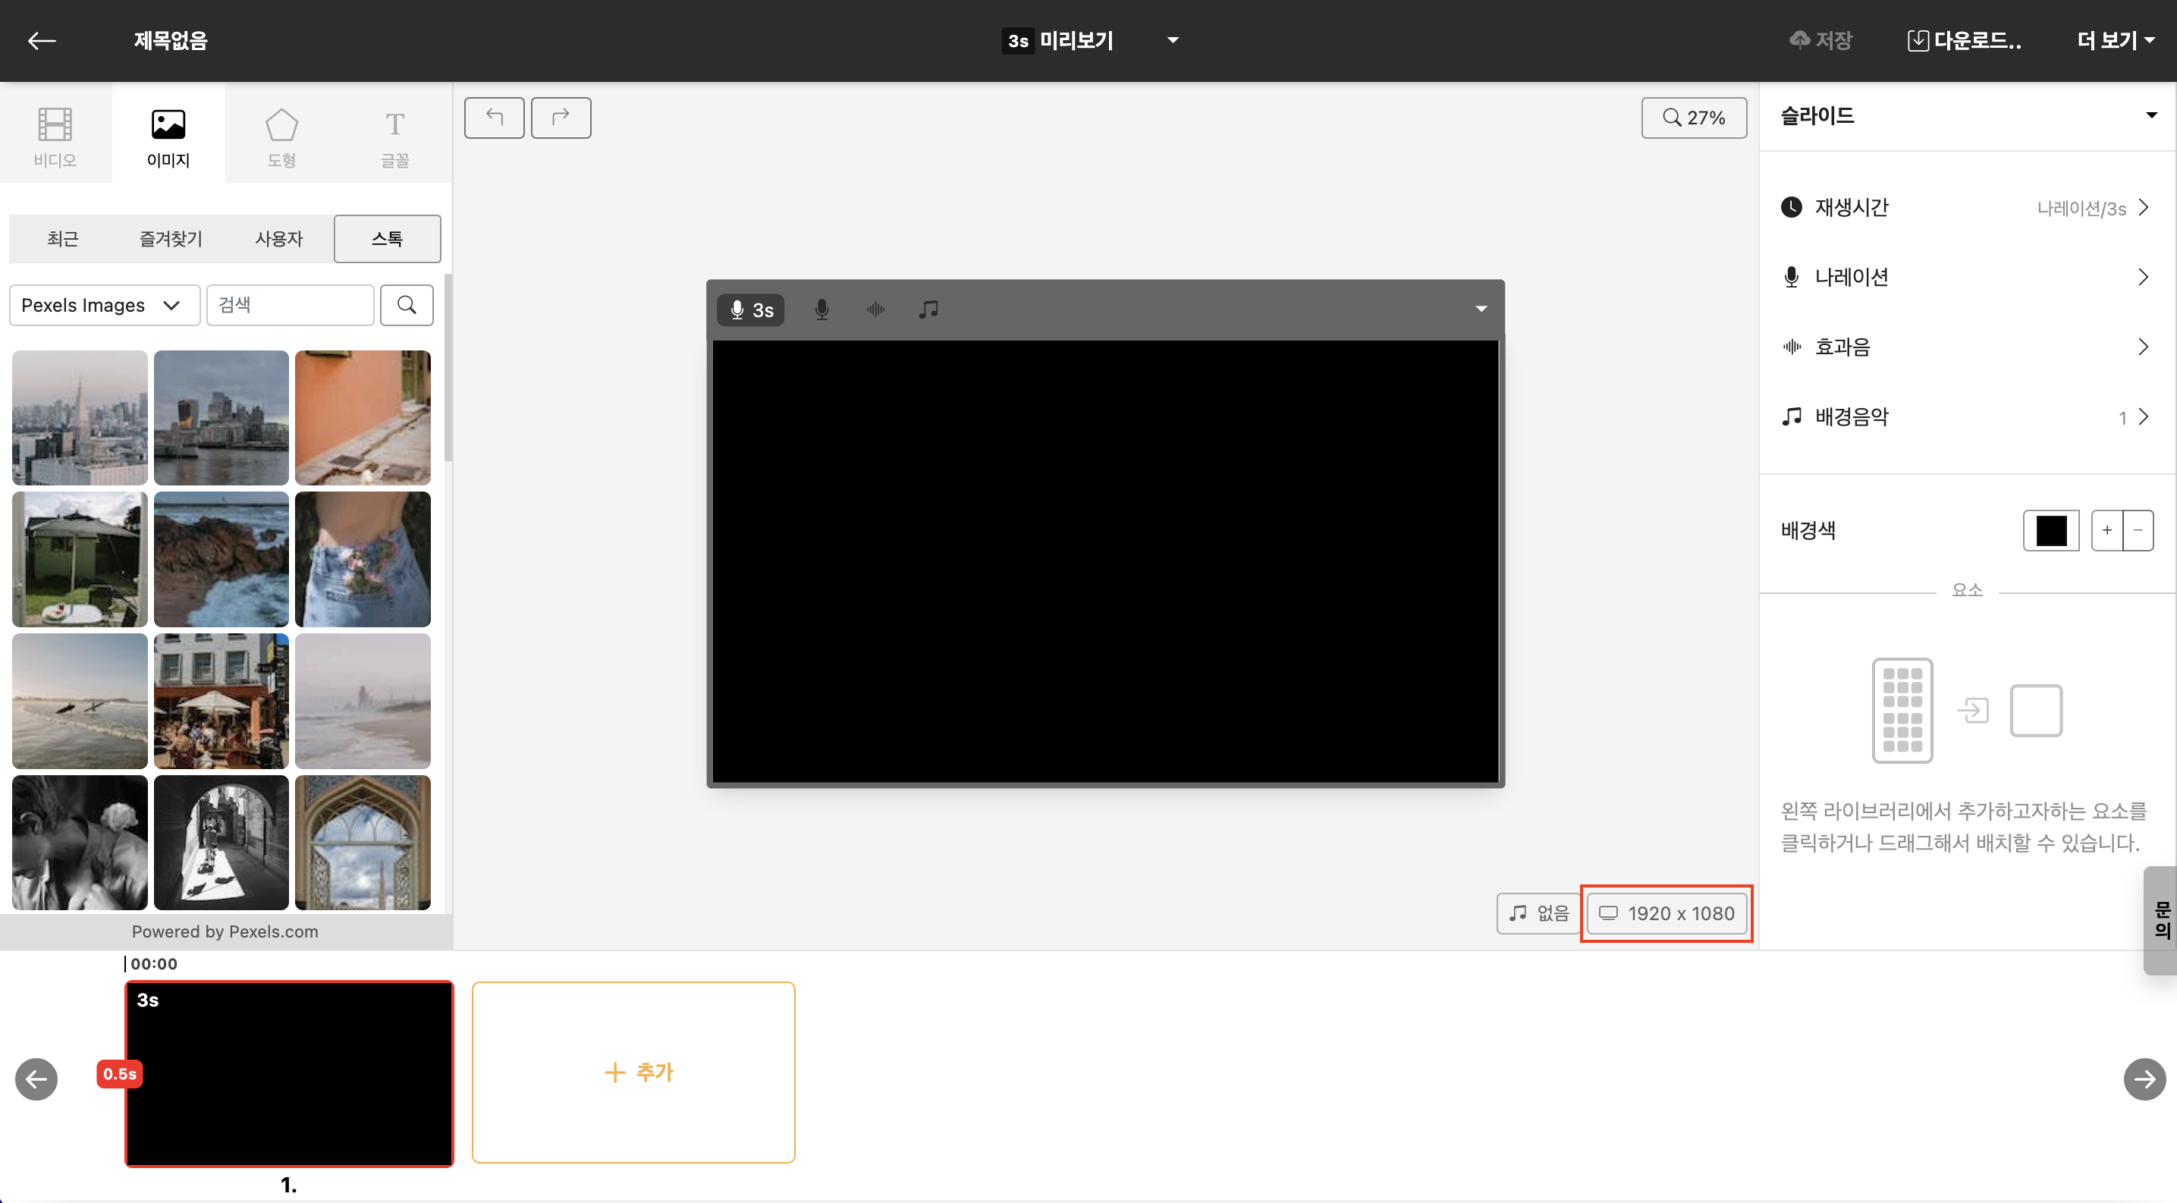Open the 슬라이드 panel dropdown arrow
Viewport: 2177px width, 1203px height.
click(2150, 116)
